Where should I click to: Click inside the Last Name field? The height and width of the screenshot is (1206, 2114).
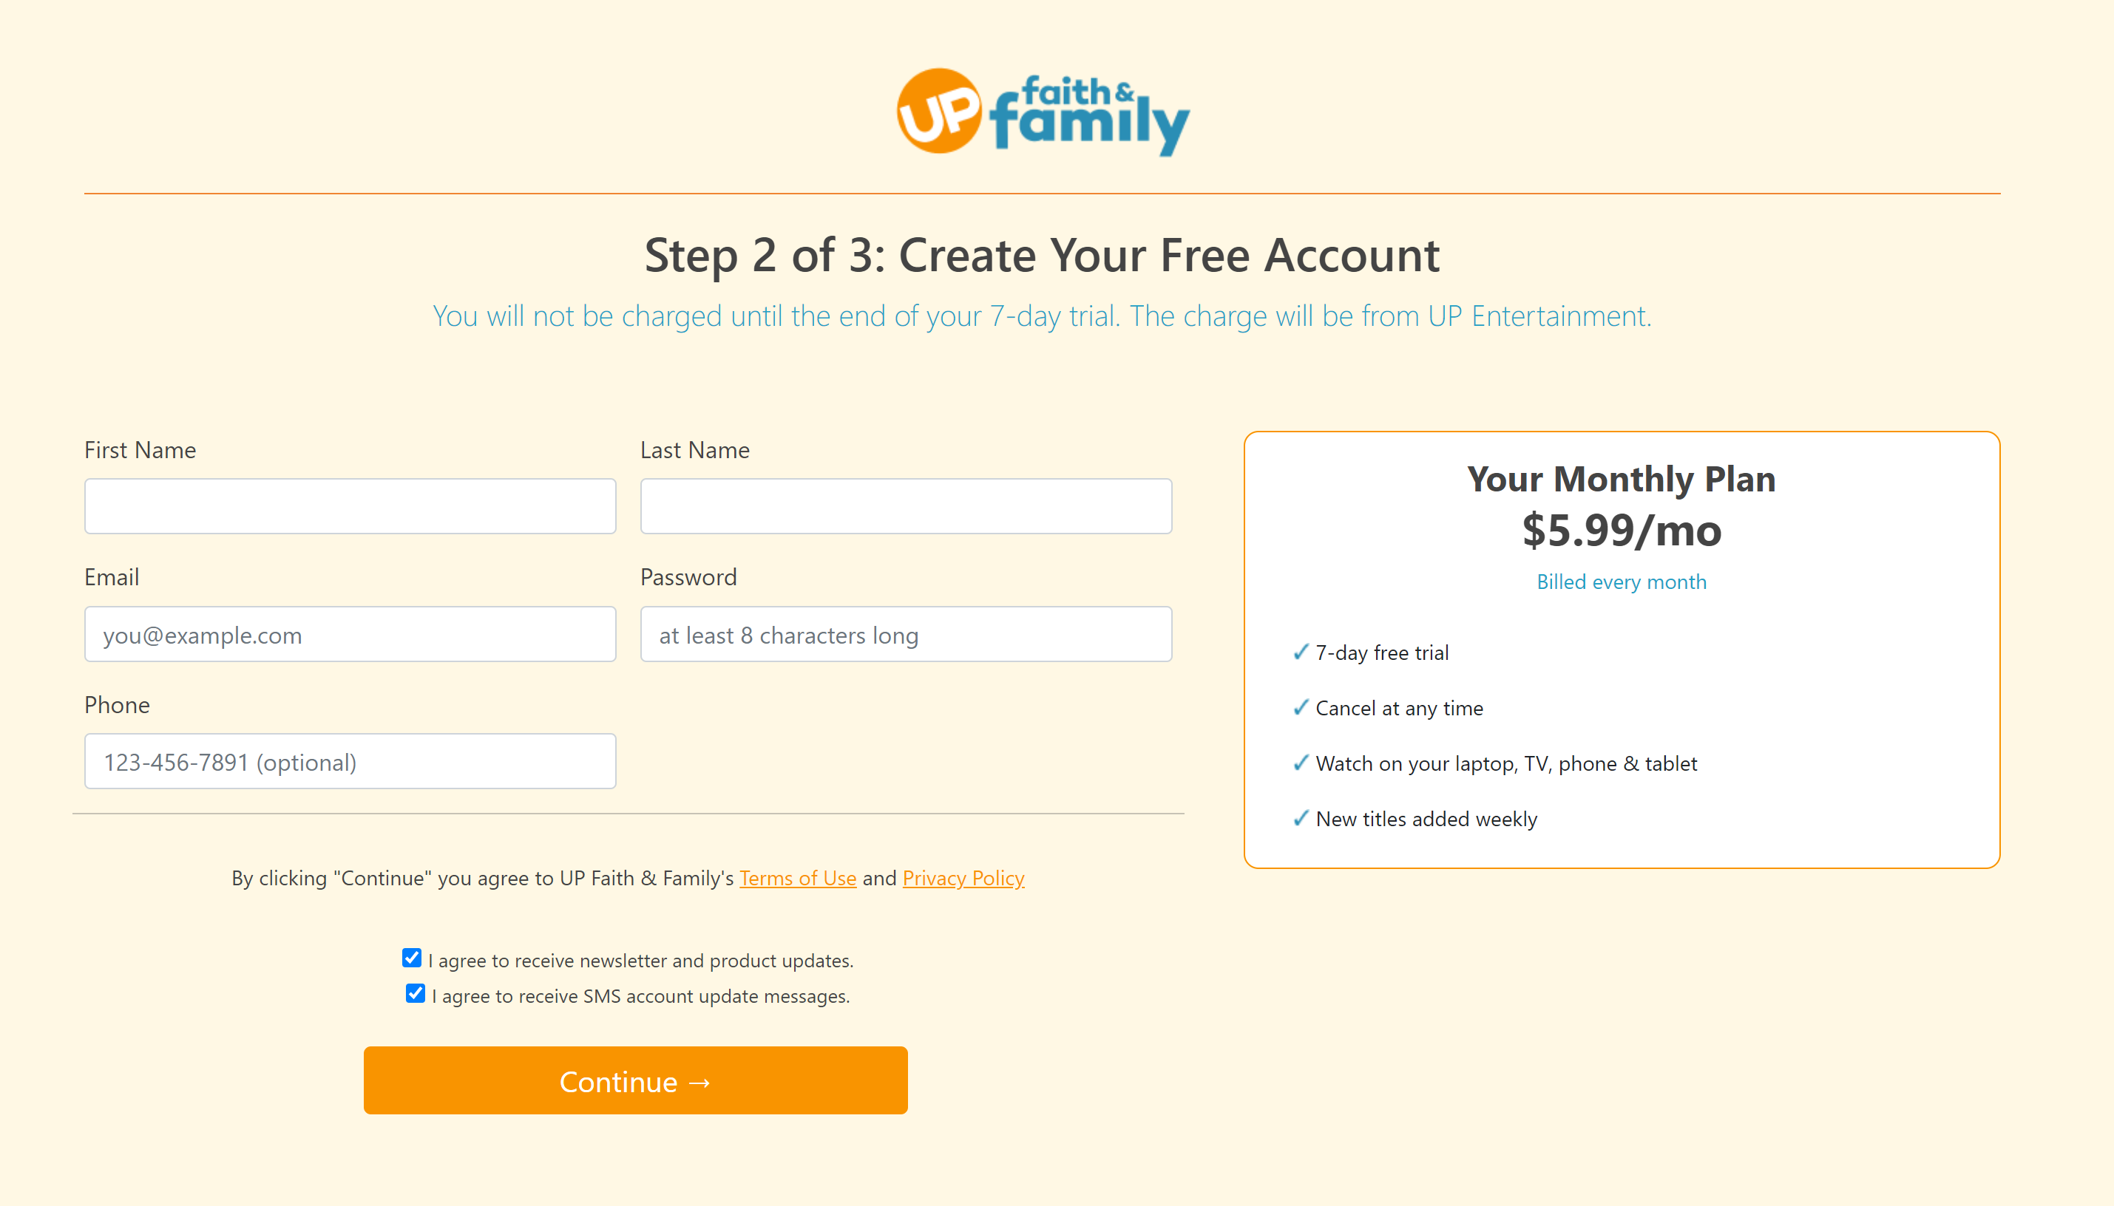click(905, 505)
